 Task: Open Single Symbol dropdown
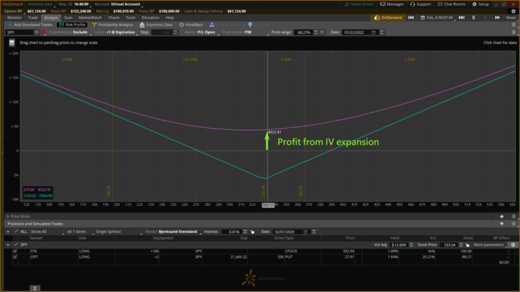tap(118, 231)
